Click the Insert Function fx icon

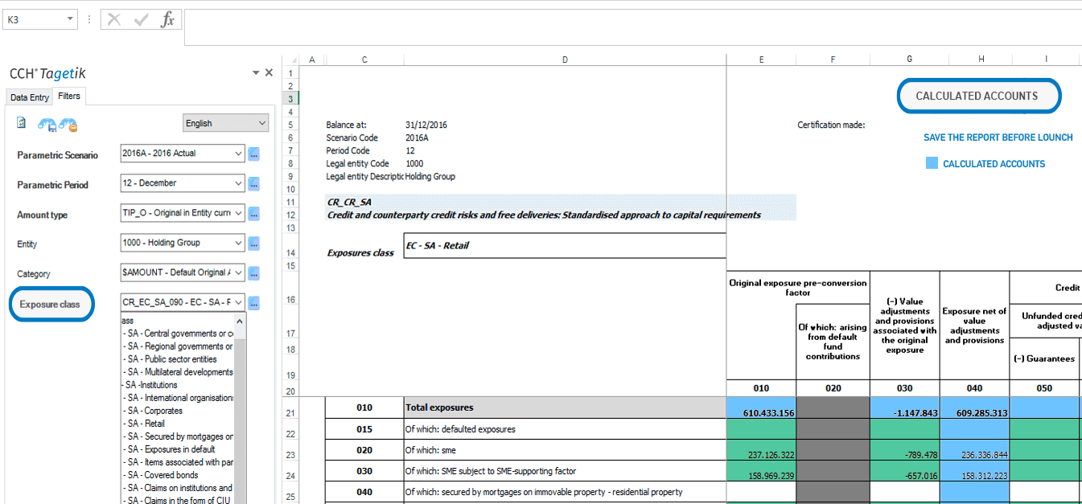tap(167, 20)
